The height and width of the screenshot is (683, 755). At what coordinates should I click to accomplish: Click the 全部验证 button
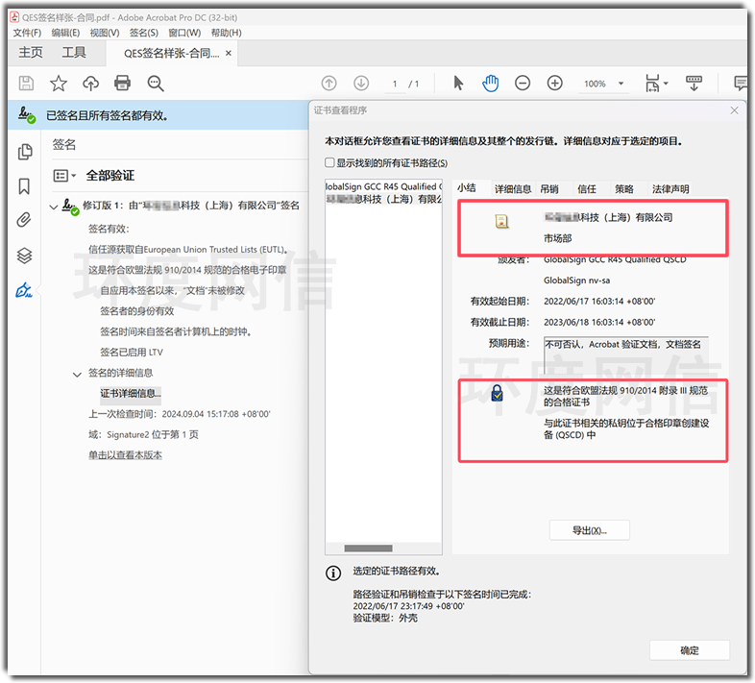click(x=110, y=176)
